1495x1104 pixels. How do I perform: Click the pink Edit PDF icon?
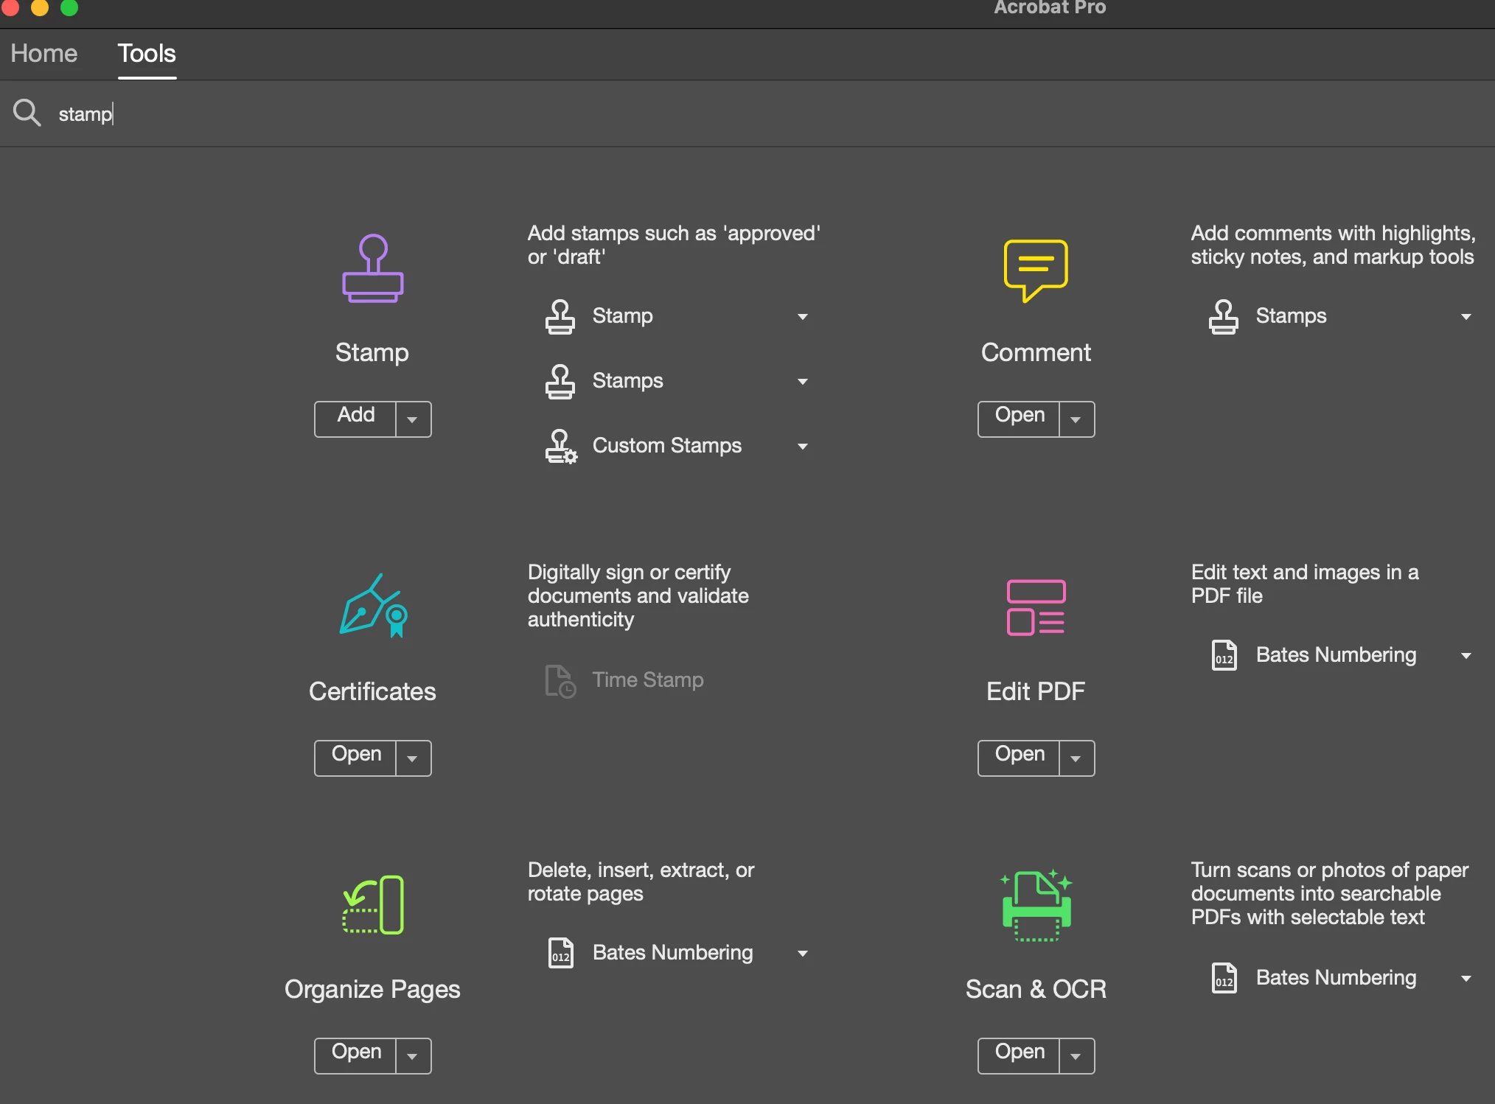click(x=1035, y=608)
